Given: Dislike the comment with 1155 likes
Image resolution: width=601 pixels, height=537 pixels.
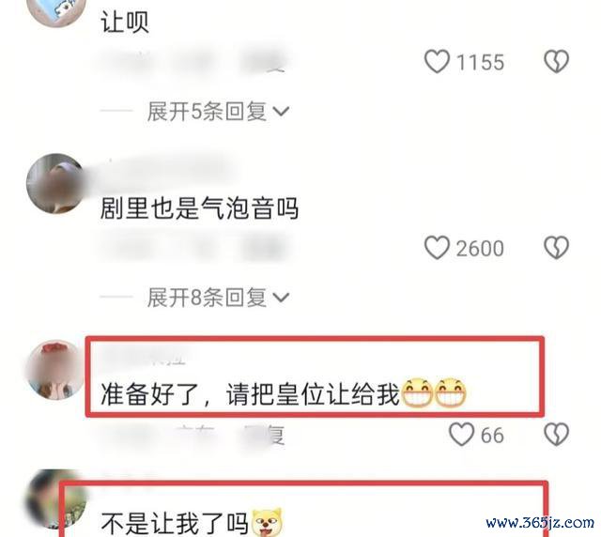Looking at the screenshot, I should [557, 61].
